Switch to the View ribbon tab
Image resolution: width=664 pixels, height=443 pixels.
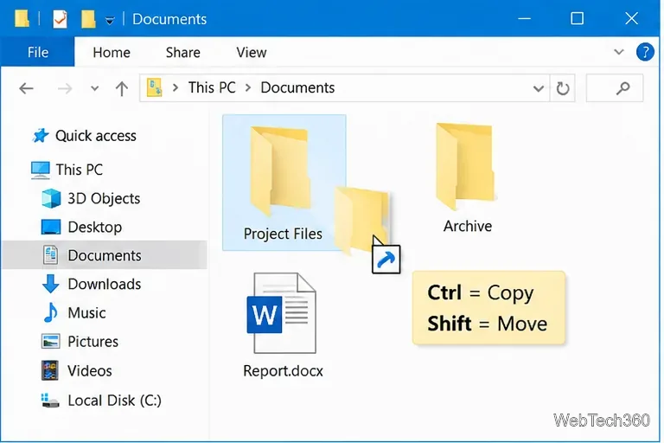tap(251, 52)
